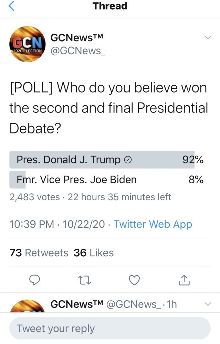The height and width of the screenshot is (344, 220).
Task: View the 36 Likes list
Action: [94, 253]
